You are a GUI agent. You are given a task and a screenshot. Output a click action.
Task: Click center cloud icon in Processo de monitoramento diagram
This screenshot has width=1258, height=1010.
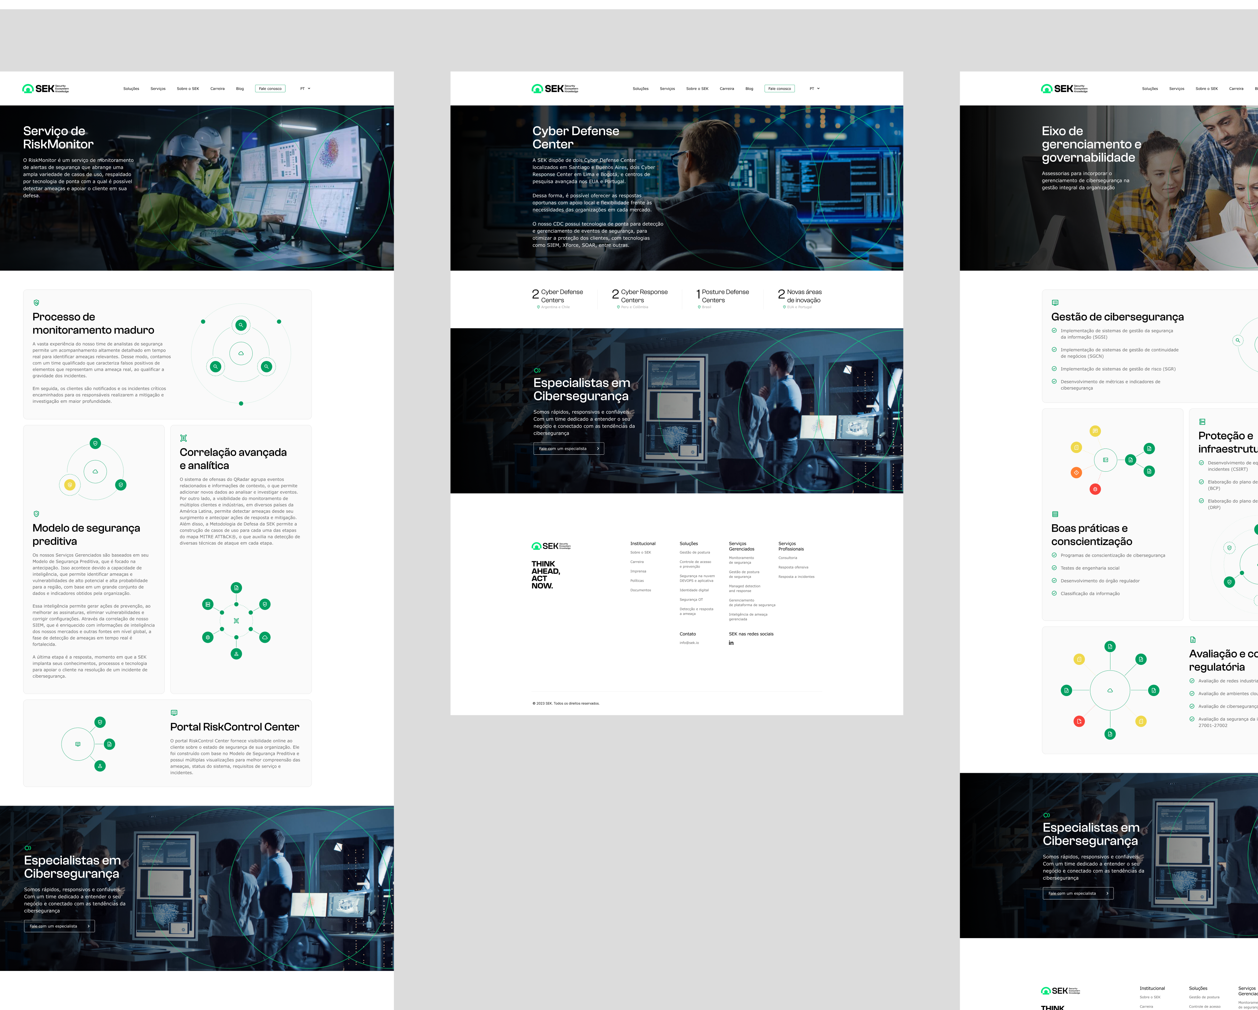click(x=241, y=353)
